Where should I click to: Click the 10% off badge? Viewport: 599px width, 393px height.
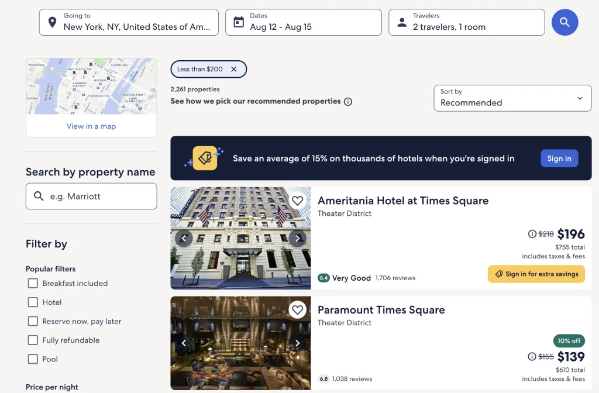click(569, 341)
